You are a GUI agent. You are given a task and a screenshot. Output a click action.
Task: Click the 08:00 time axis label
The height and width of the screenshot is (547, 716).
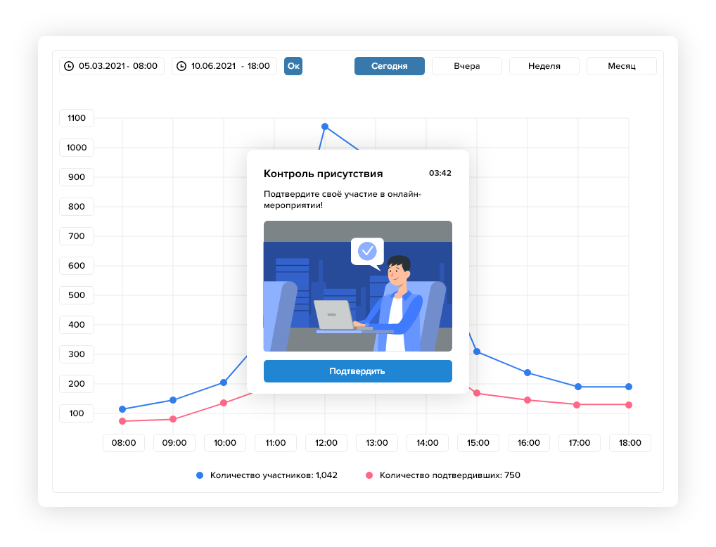click(124, 443)
